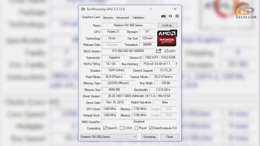The image size is (260, 146).
Task: Toggle the UEFI checkbox
Action: (167, 51)
